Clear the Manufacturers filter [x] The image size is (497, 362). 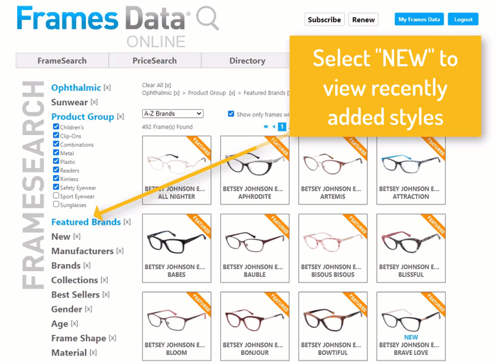(120, 251)
